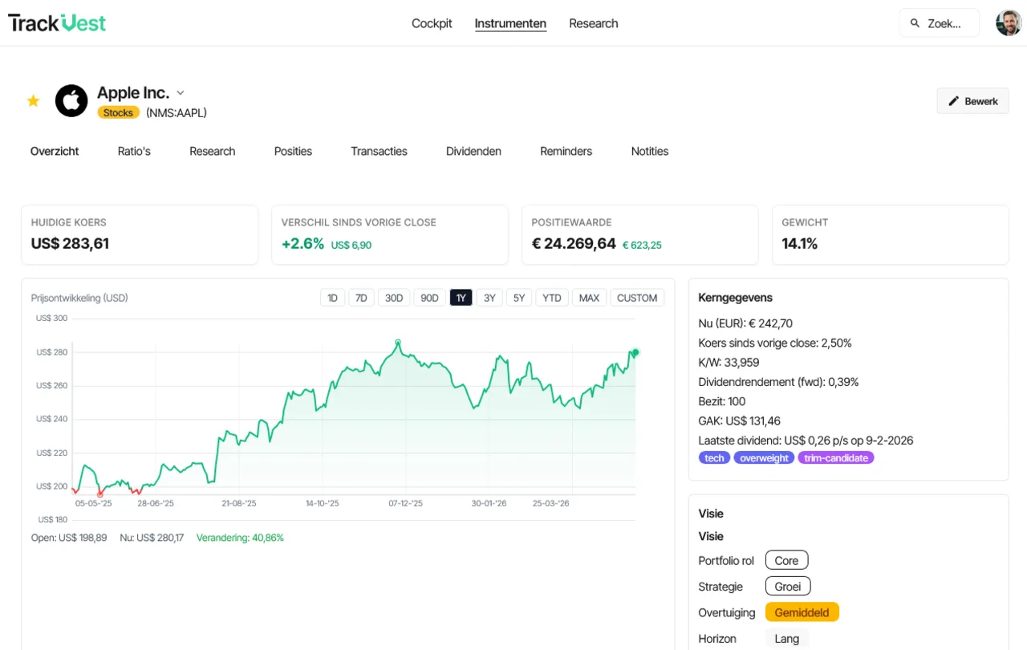Switch chart range to 5Y
The image size is (1027, 650).
[519, 298]
